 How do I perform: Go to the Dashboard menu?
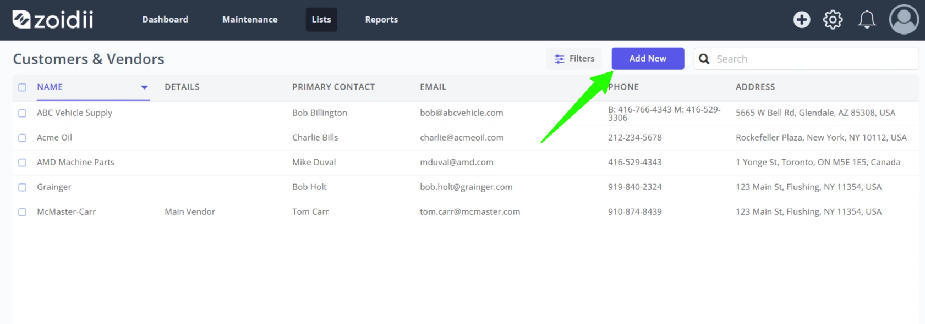click(165, 19)
